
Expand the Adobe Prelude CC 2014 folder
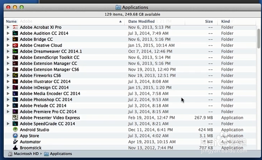(x=8, y=106)
